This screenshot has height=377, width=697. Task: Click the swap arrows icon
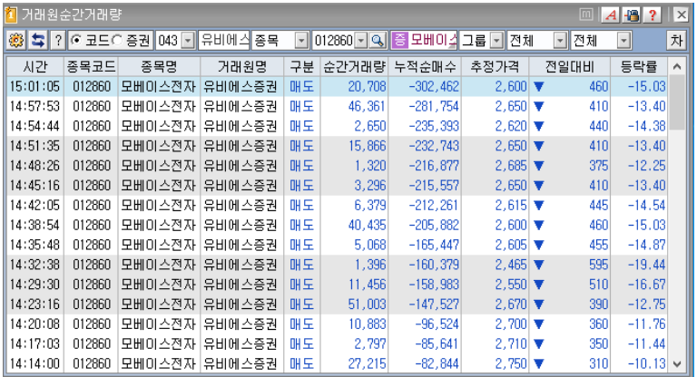pos(38,41)
